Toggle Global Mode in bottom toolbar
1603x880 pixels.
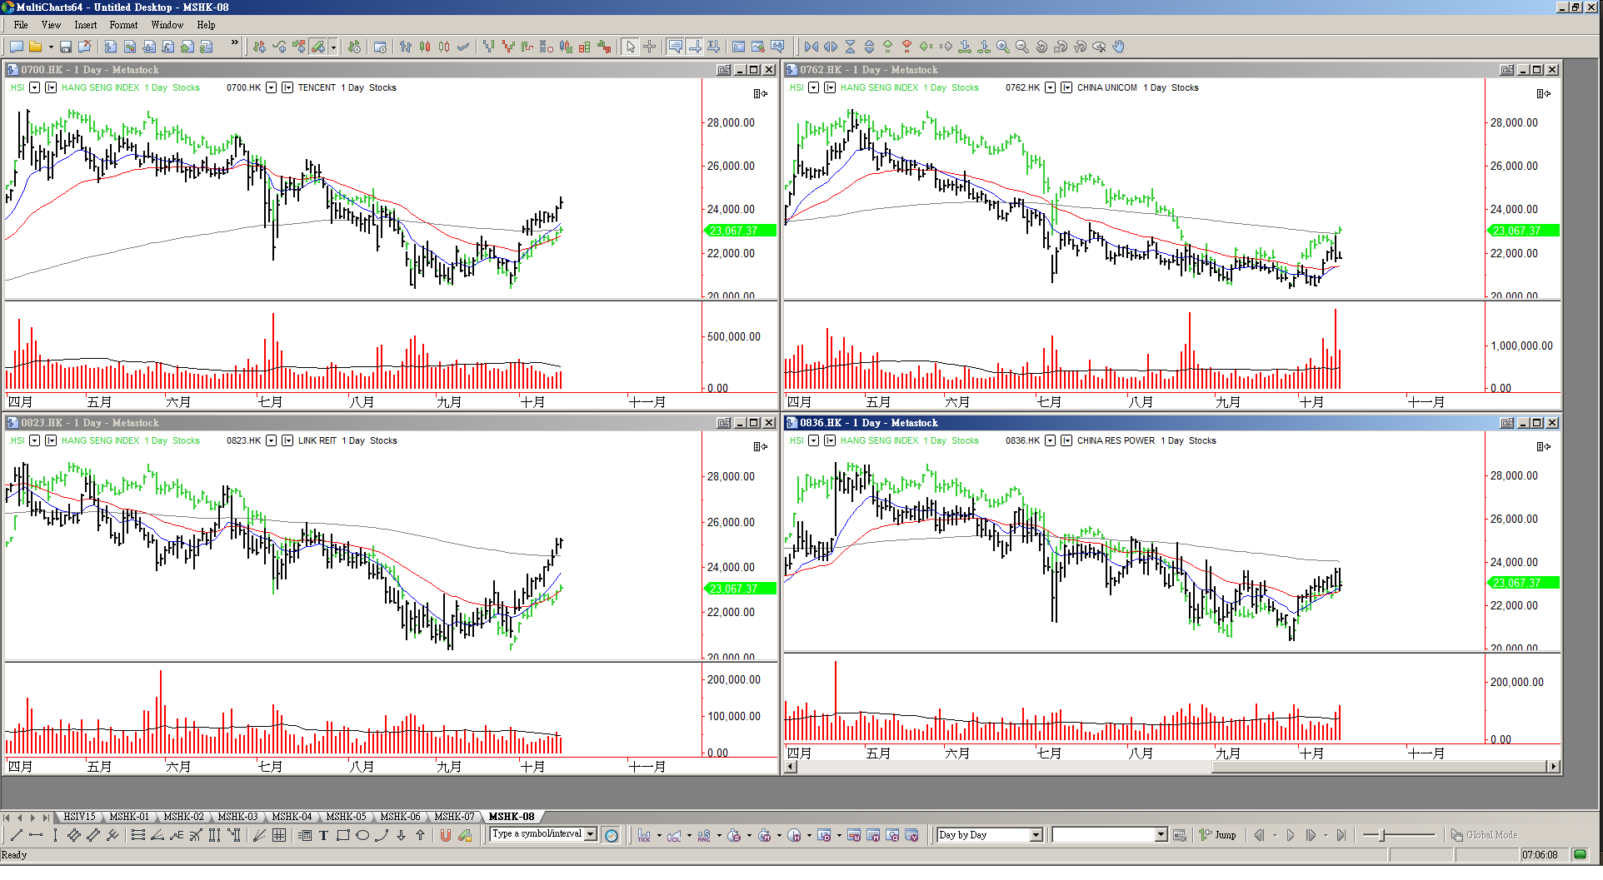click(x=1484, y=835)
